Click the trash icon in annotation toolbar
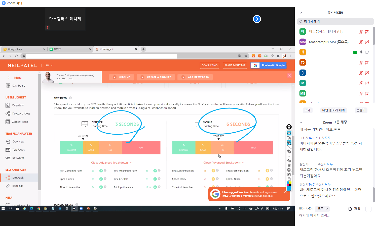Viewport: 375px width, 226px height. (x=289, y=165)
